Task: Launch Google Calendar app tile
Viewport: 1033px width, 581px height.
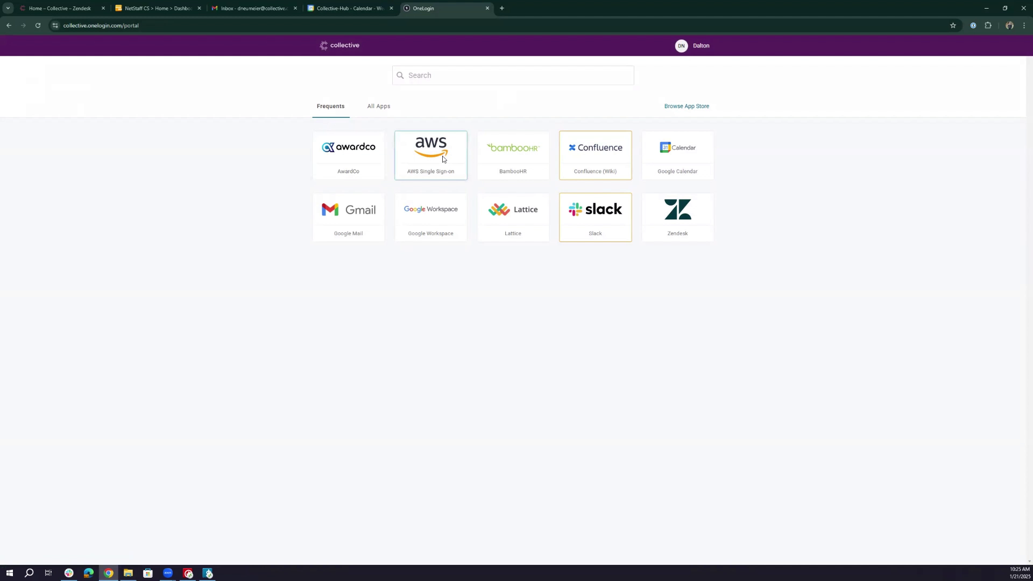Action: (677, 155)
